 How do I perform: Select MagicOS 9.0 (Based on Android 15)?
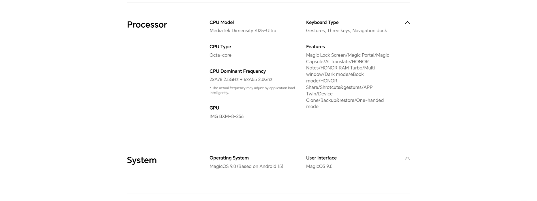(246, 166)
